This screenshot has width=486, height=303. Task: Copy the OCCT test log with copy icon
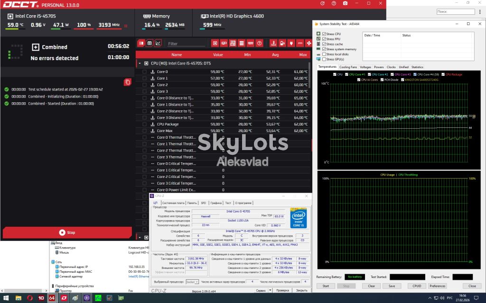pos(127,82)
